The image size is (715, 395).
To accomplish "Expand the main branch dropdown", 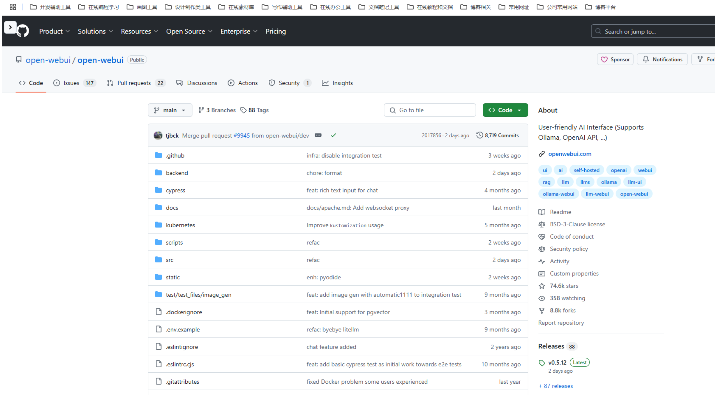I will click(170, 110).
